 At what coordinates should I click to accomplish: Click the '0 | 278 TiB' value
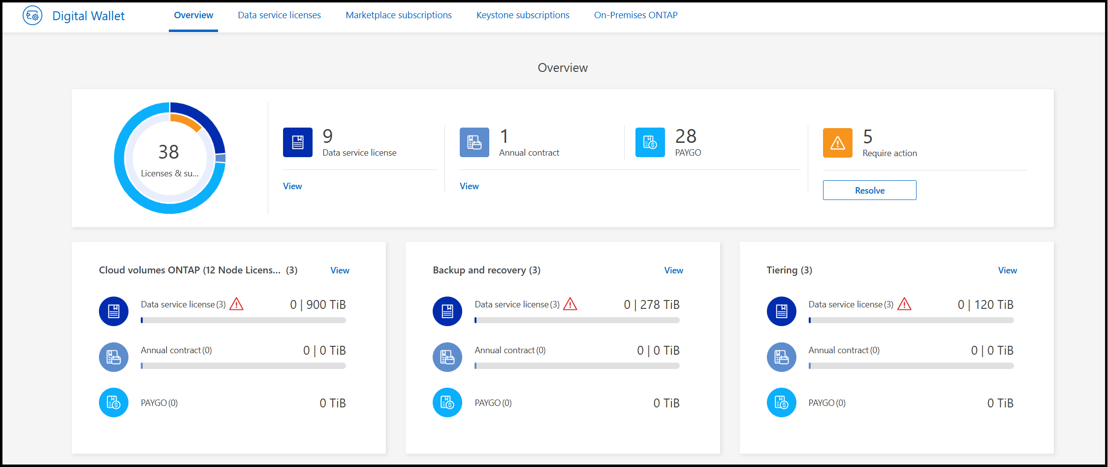pos(652,305)
